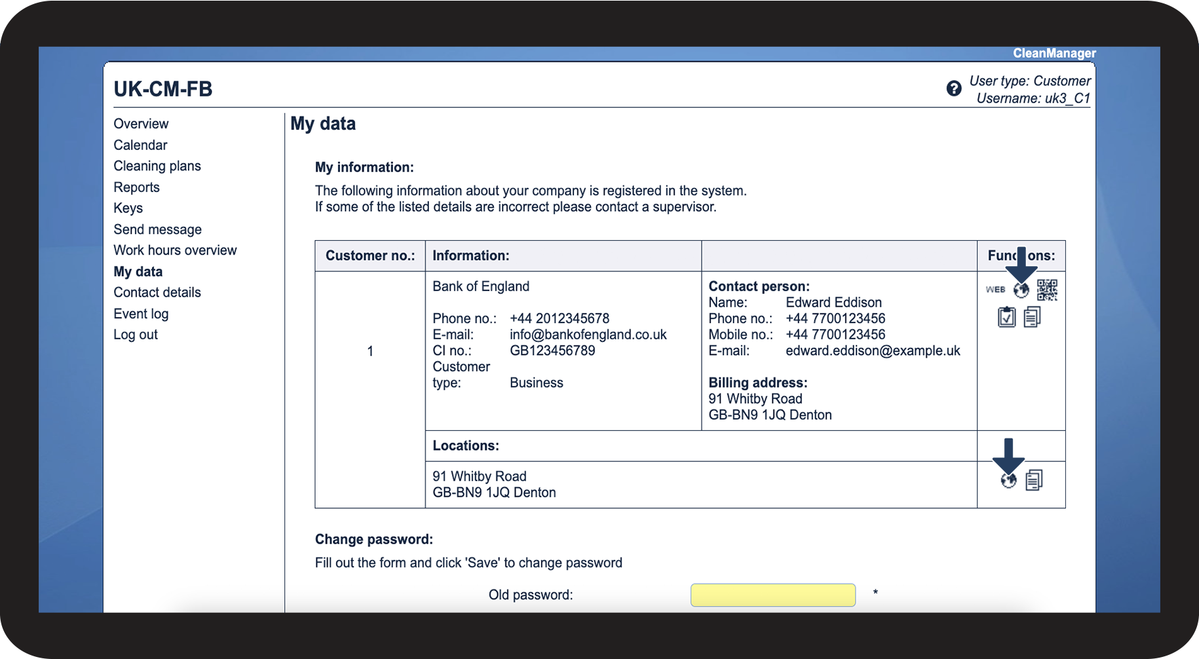Click the documents icon in customer row

click(x=1032, y=317)
